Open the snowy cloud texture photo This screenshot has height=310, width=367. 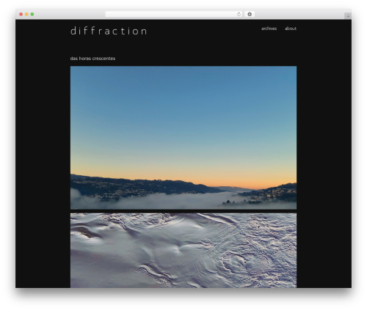pos(183,251)
